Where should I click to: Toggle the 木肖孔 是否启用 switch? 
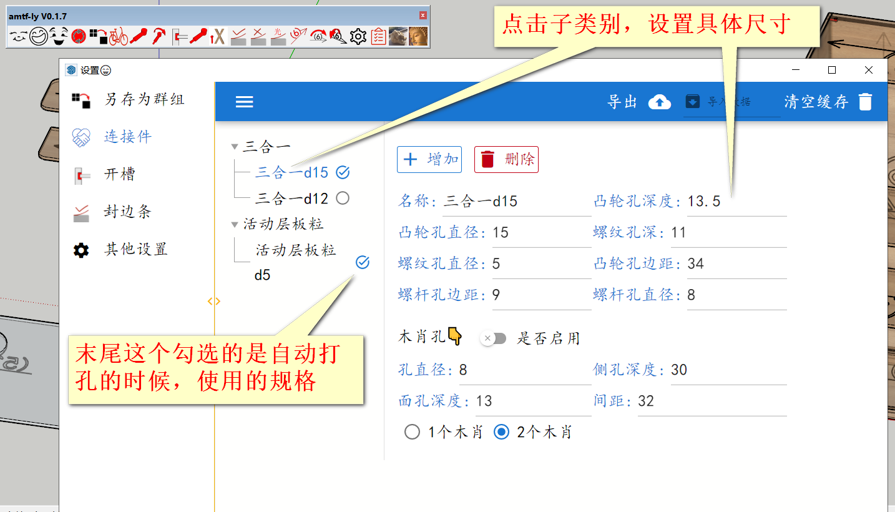click(x=493, y=338)
